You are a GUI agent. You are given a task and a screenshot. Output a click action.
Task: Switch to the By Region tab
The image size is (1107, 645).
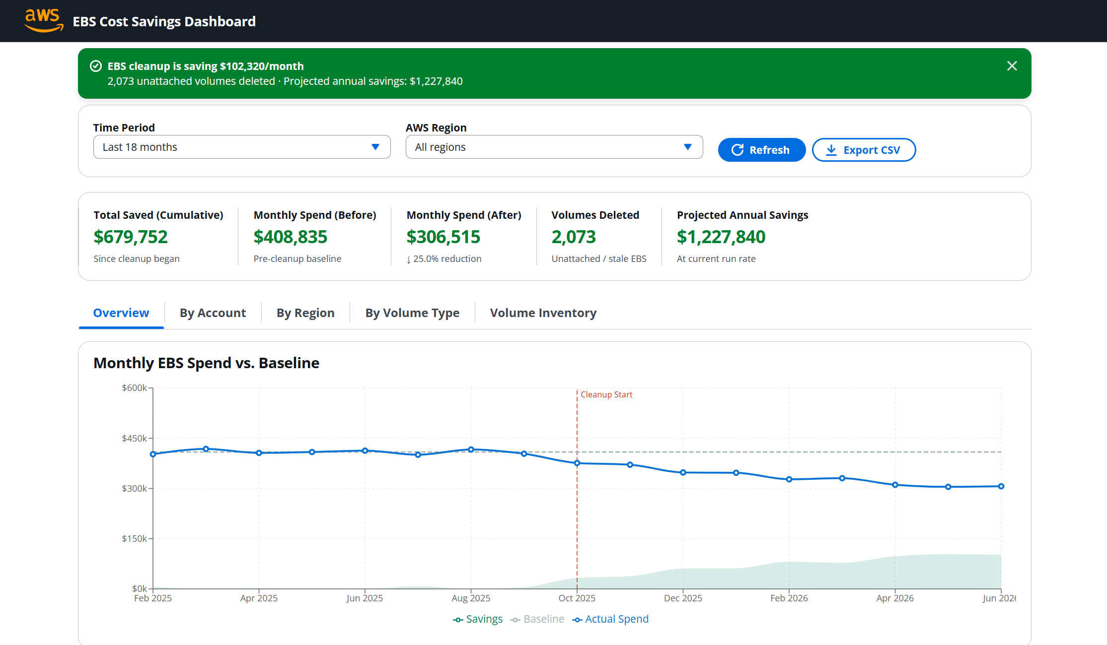305,313
